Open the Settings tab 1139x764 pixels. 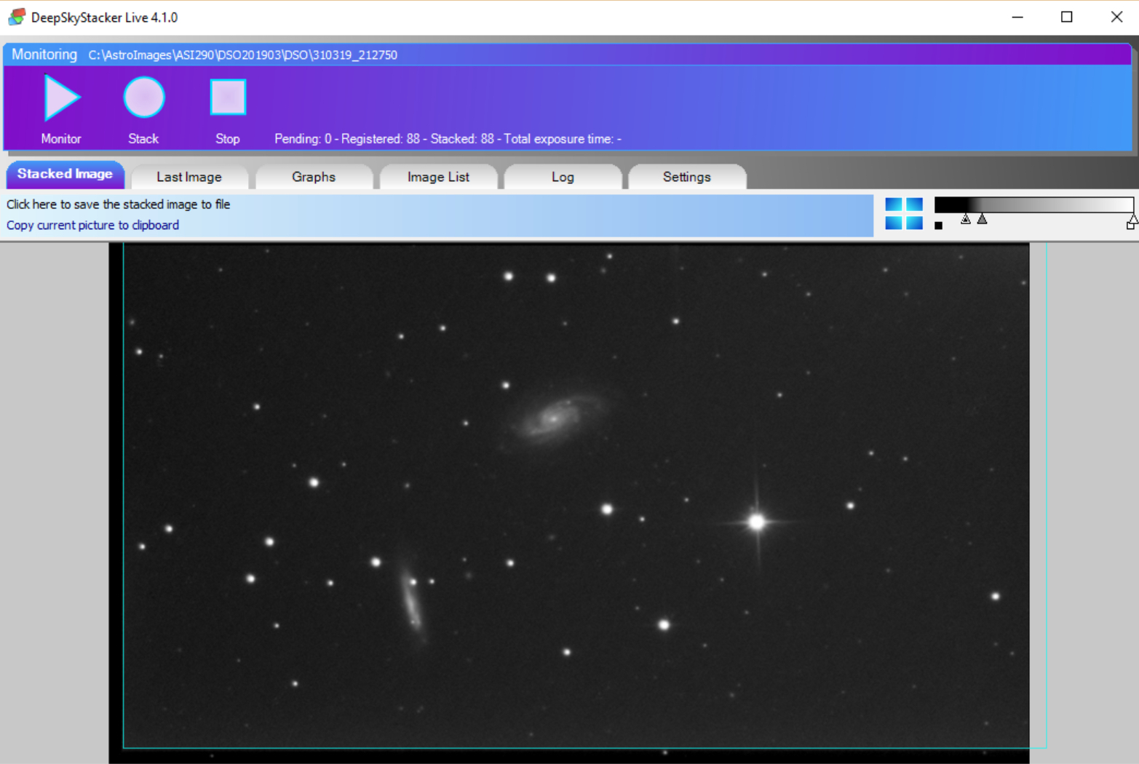point(686,177)
